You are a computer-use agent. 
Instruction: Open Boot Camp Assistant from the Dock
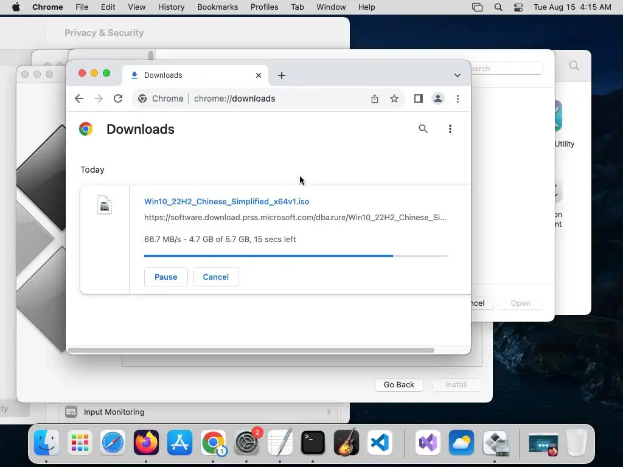[495, 443]
